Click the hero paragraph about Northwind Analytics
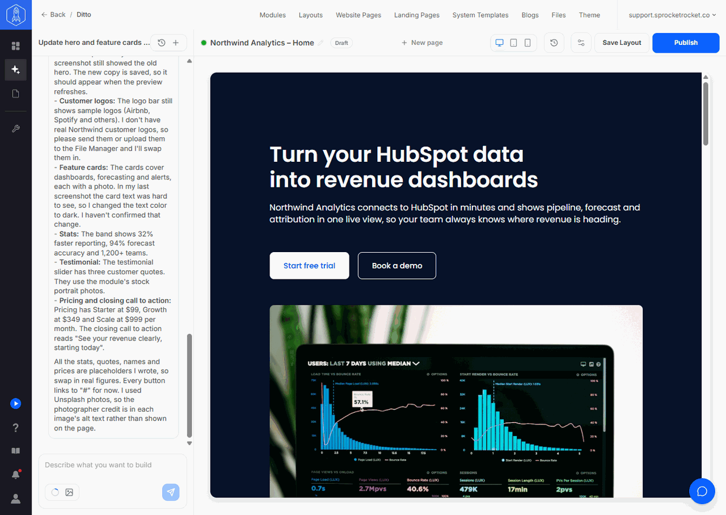 pyautogui.click(x=455, y=213)
